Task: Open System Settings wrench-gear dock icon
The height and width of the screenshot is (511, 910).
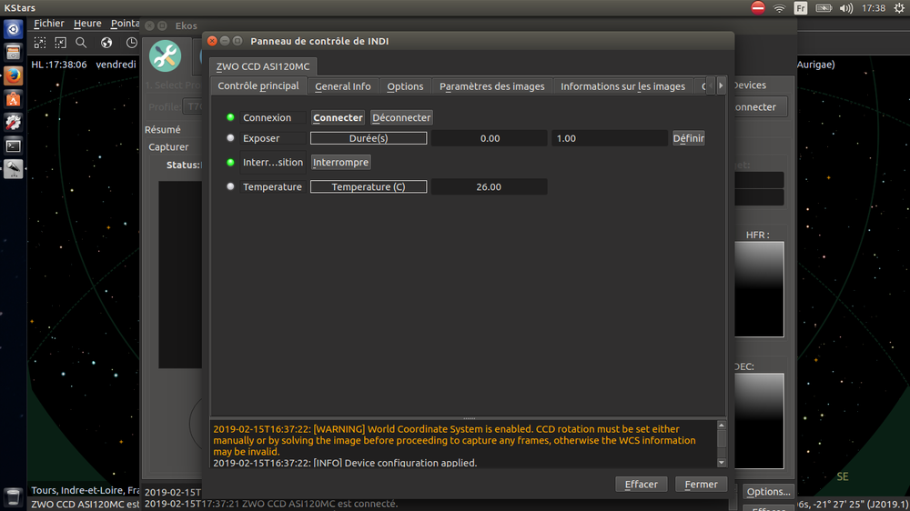Action: 13,122
